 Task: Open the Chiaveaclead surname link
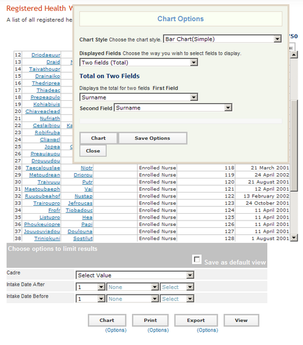tap(42, 111)
